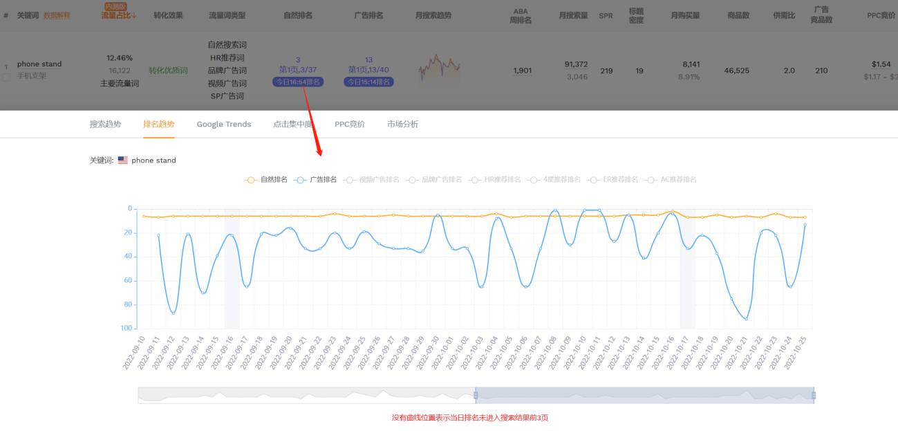Check the phone stand row checkbox
898x431 pixels.
[6, 77]
